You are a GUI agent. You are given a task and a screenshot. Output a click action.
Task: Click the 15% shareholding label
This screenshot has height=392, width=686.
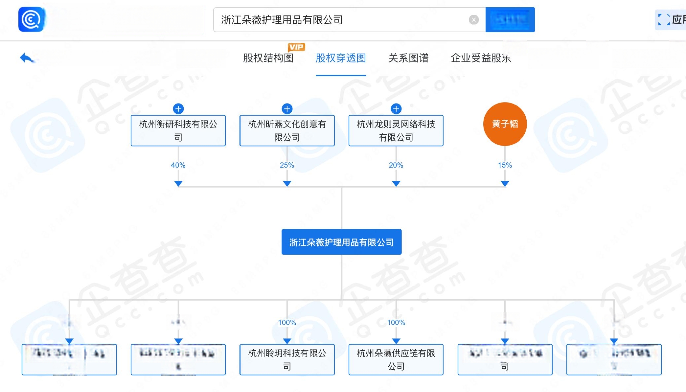pos(505,165)
